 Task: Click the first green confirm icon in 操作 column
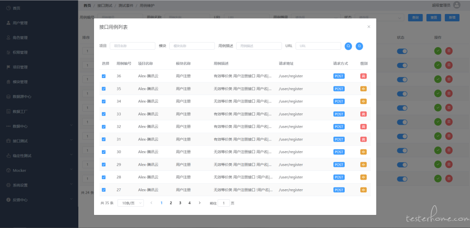click(438, 51)
